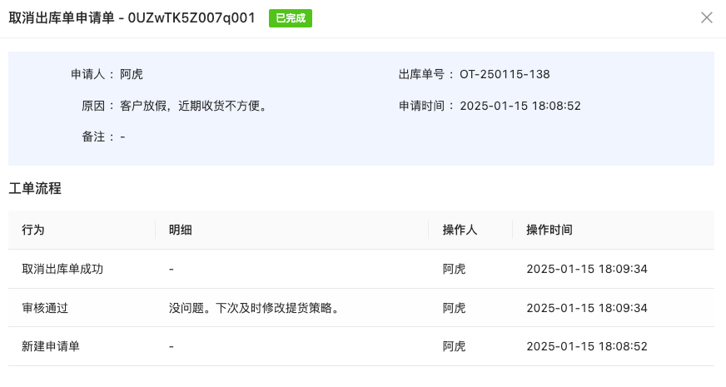Click the 原因 text 客户放假，近期收货不方便。
Image resolution: width=726 pixels, height=387 pixels.
pos(187,106)
